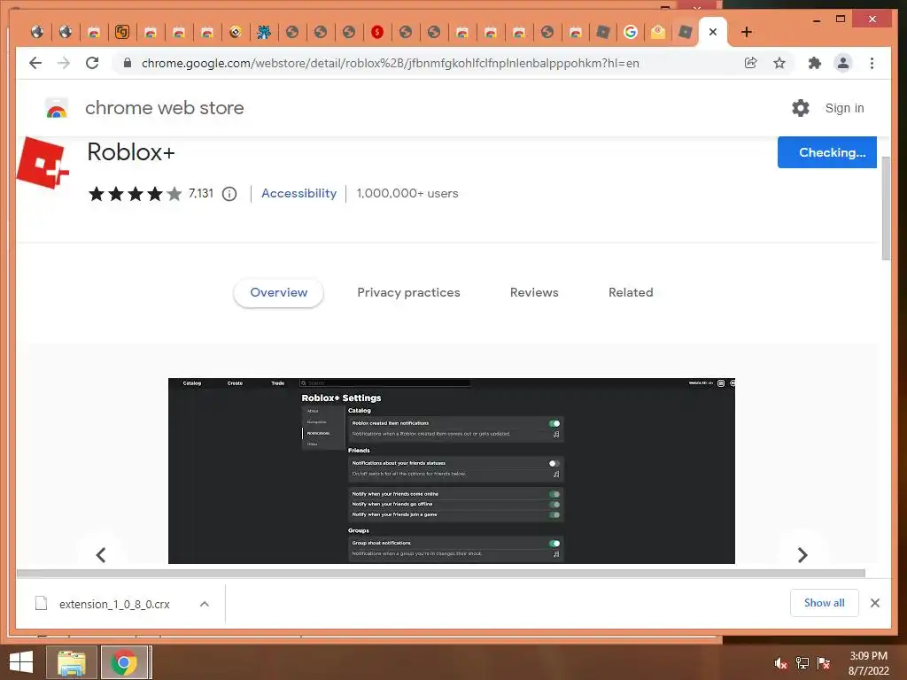The width and height of the screenshot is (907, 680).
Task: Click the horizontal scrollbar above downloads
Action: coord(441,573)
